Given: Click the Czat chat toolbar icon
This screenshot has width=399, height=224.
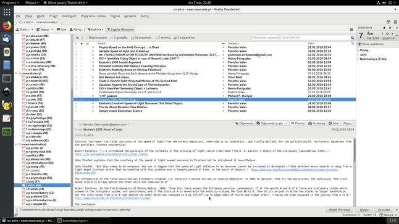Looking at the screenshot, I should pos(61,30).
